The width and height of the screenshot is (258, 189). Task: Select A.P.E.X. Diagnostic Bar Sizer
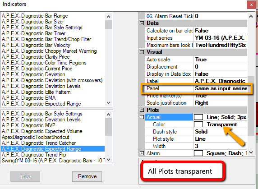click(33, 22)
